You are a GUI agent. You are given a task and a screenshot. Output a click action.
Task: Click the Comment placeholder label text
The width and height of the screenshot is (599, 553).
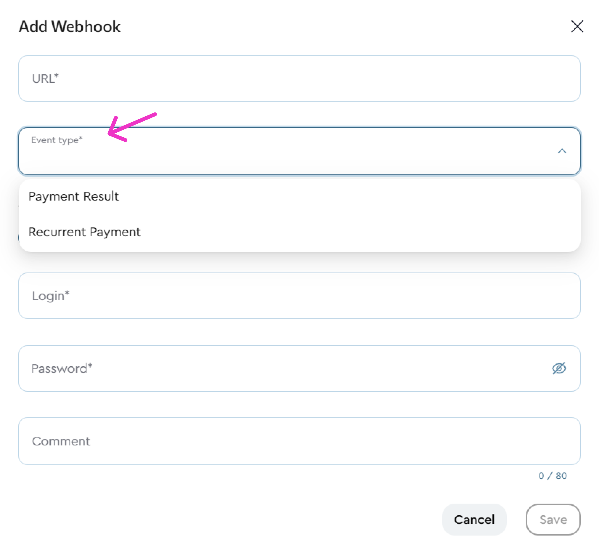tap(61, 441)
